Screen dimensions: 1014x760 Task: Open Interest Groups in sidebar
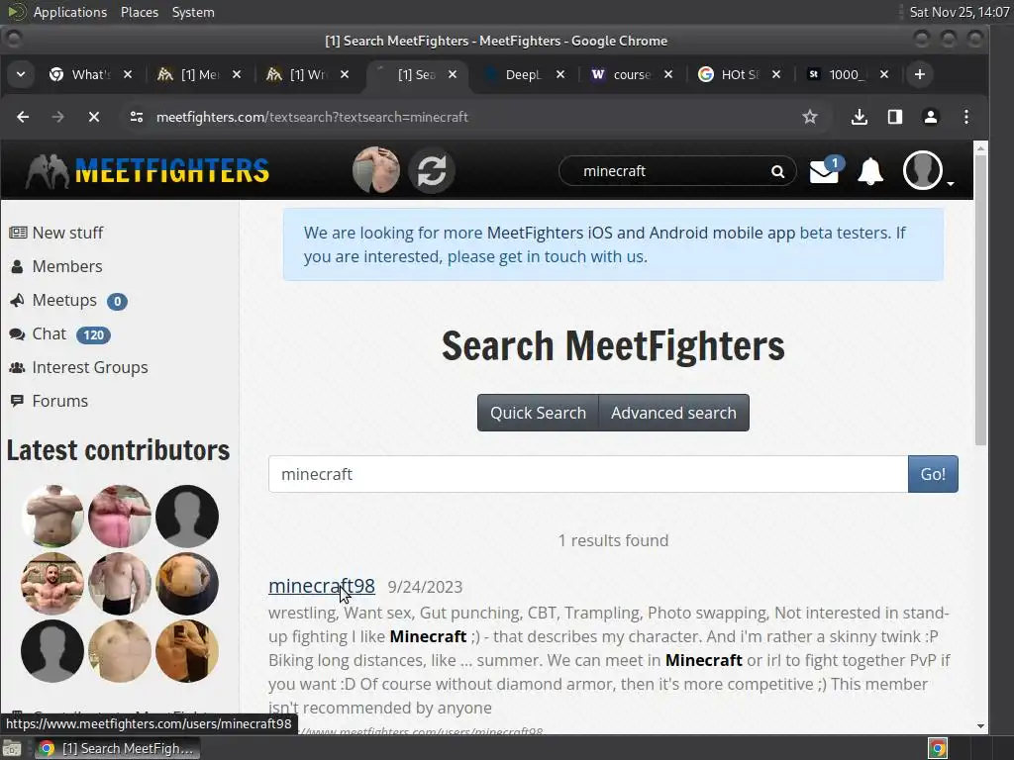90,368
